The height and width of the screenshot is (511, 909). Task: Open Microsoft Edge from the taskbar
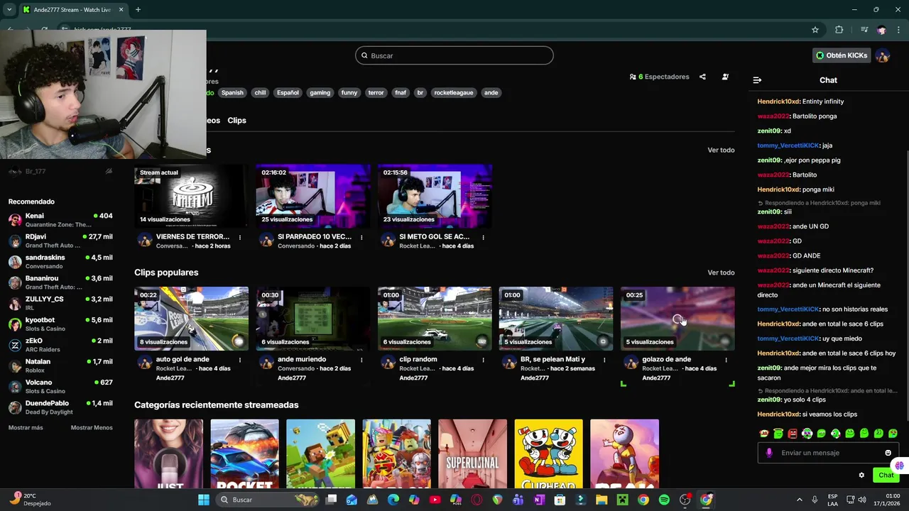[393, 500]
